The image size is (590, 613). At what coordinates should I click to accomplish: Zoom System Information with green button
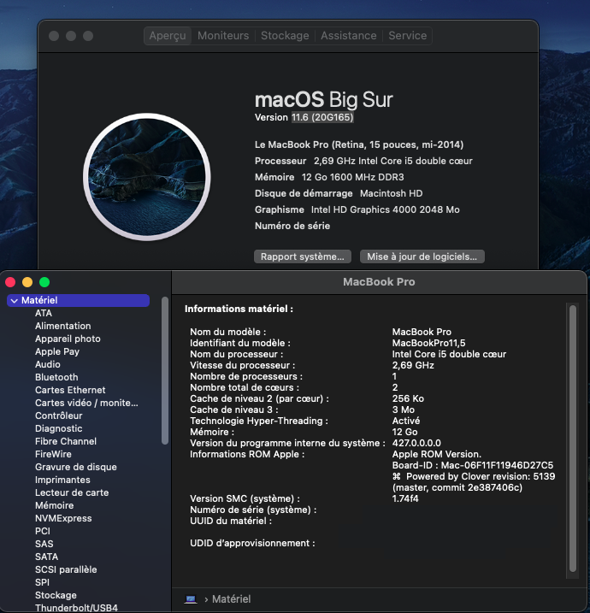pyautogui.click(x=44, y=282)
